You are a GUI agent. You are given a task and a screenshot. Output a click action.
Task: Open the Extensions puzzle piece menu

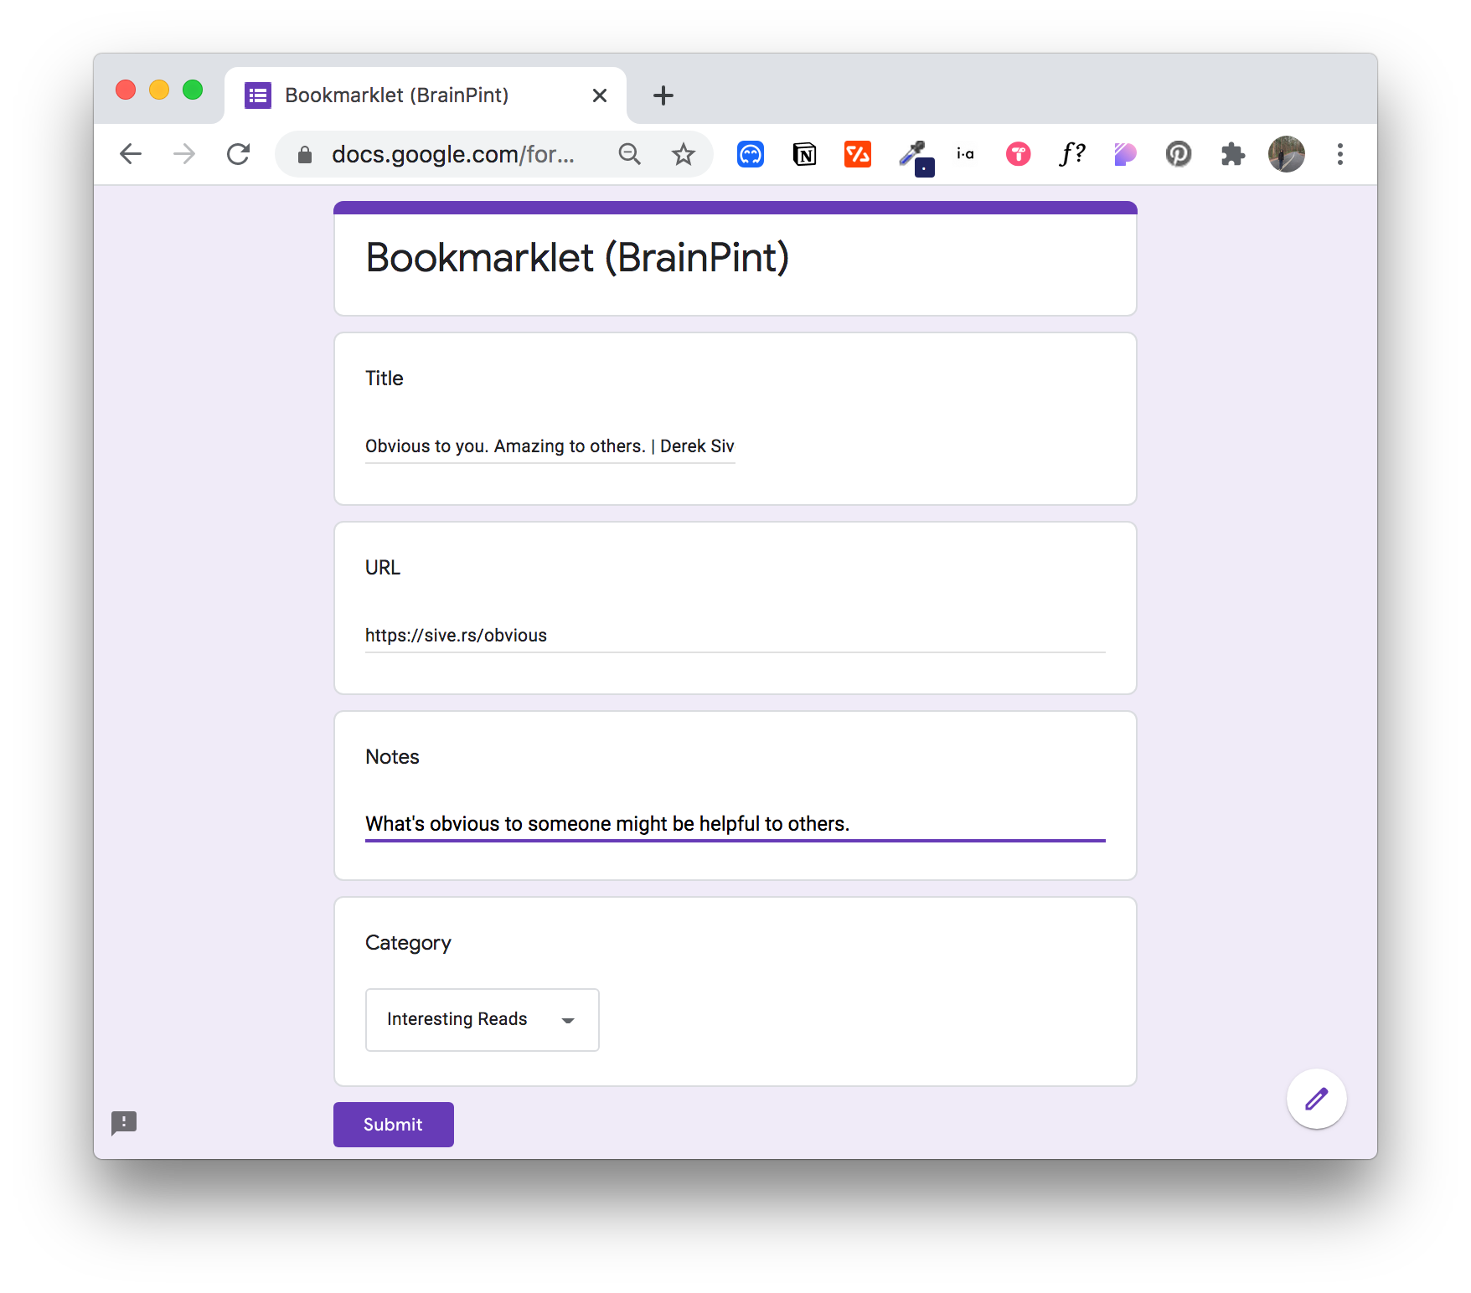click(x=1232, y=154)
